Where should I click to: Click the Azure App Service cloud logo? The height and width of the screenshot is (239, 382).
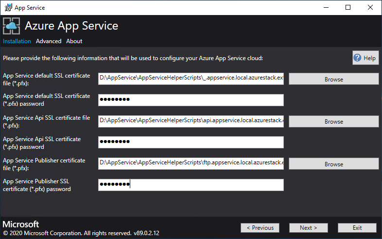12,26
